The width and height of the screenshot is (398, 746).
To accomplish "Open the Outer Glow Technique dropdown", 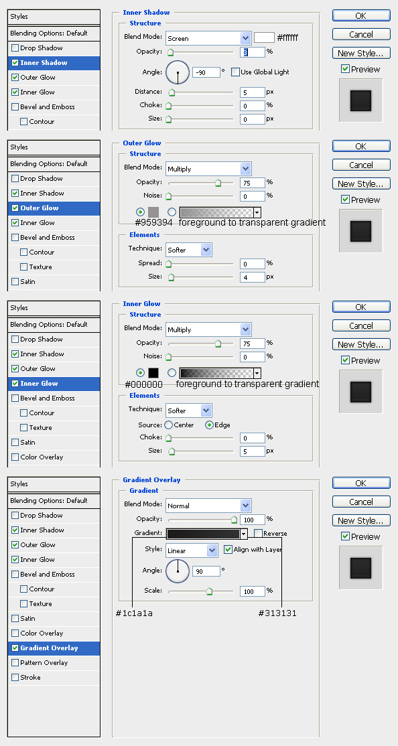I will tap(189, 250).
